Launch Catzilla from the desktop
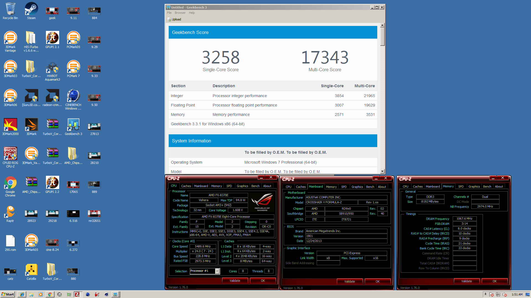Image resolution: width=531 pixels, height=298 pixels. point(31,272)
